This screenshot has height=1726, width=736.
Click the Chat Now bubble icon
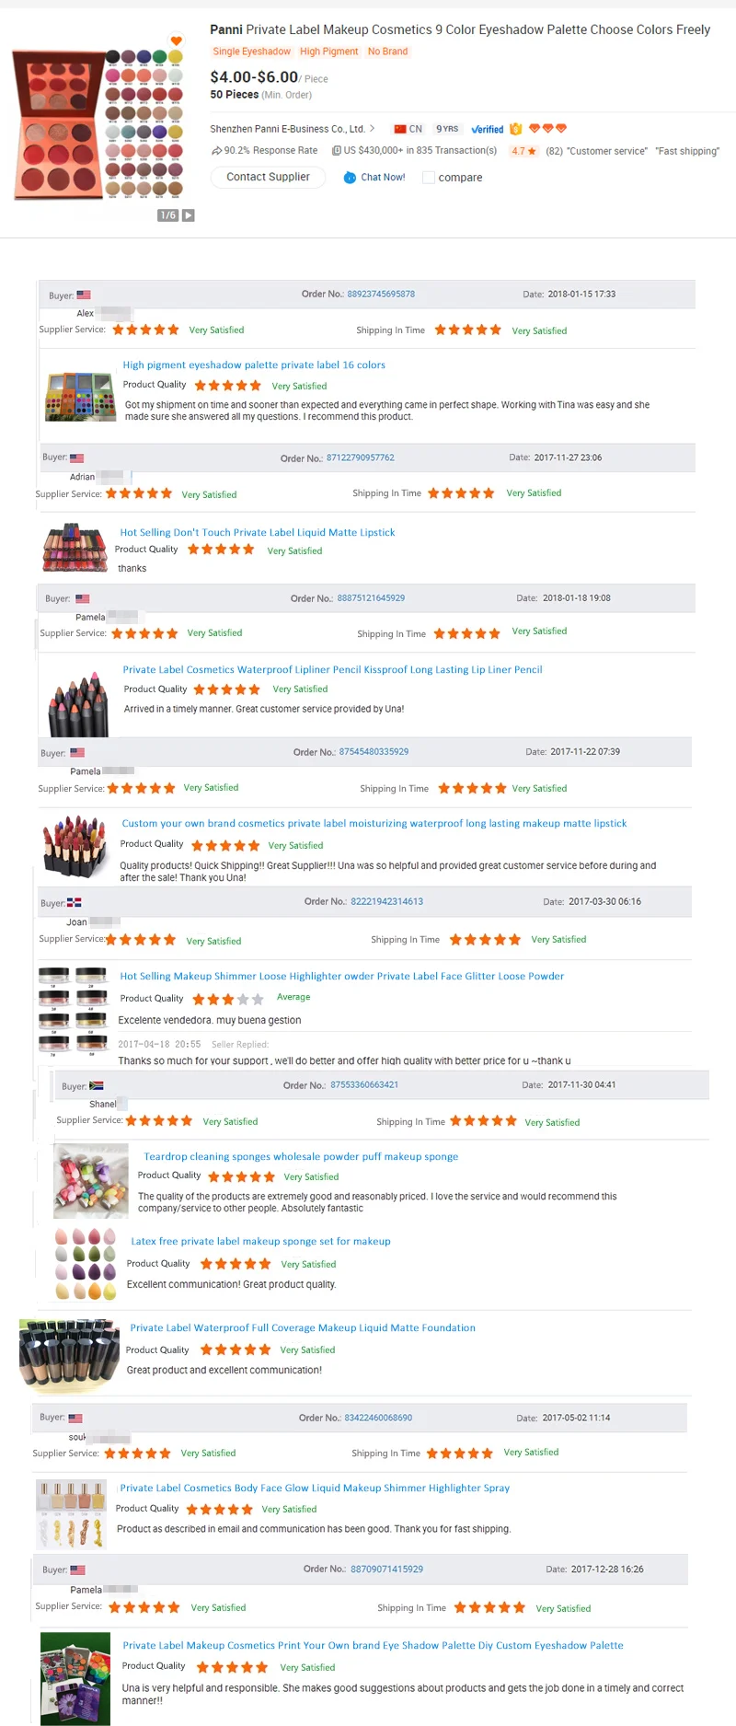[x=350, y=178]
